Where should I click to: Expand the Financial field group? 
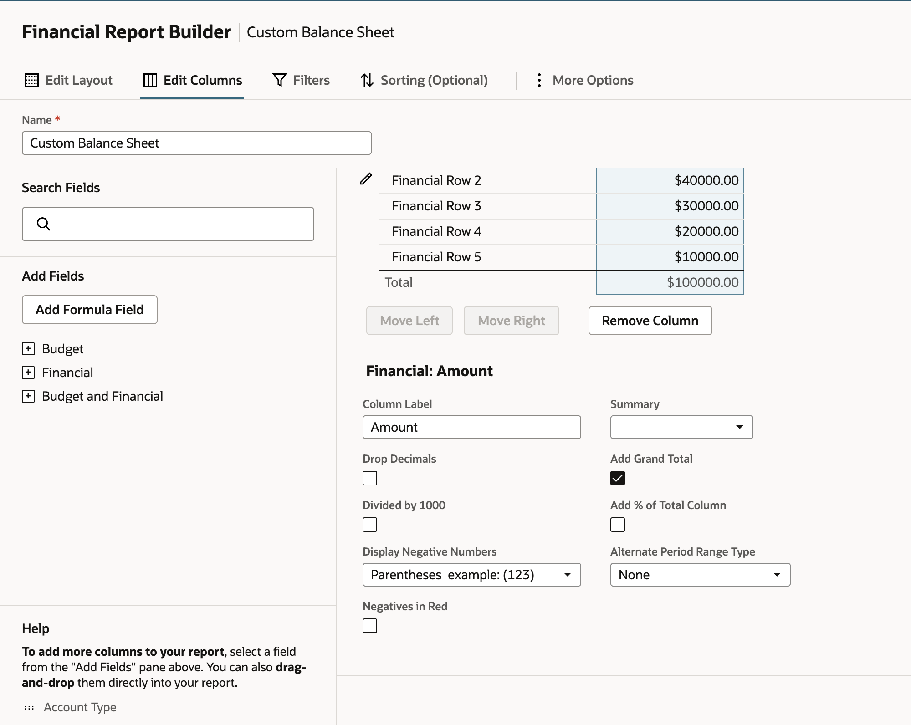pyautogui.click(x=28, y=373)
